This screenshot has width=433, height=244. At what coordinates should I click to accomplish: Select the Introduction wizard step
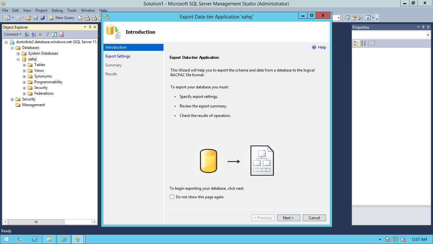(x=133, y=47)
